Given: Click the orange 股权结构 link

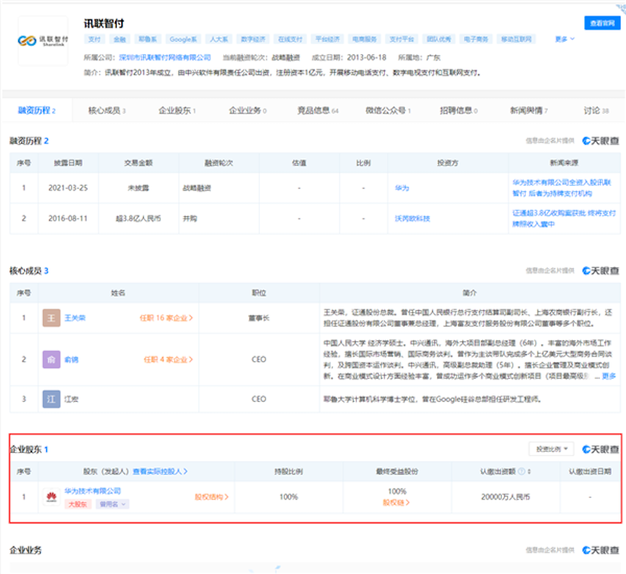Looking at the screenshot, I should [x=211, y=497].
